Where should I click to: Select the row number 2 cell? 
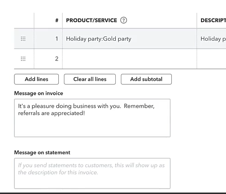coord(48,59)
